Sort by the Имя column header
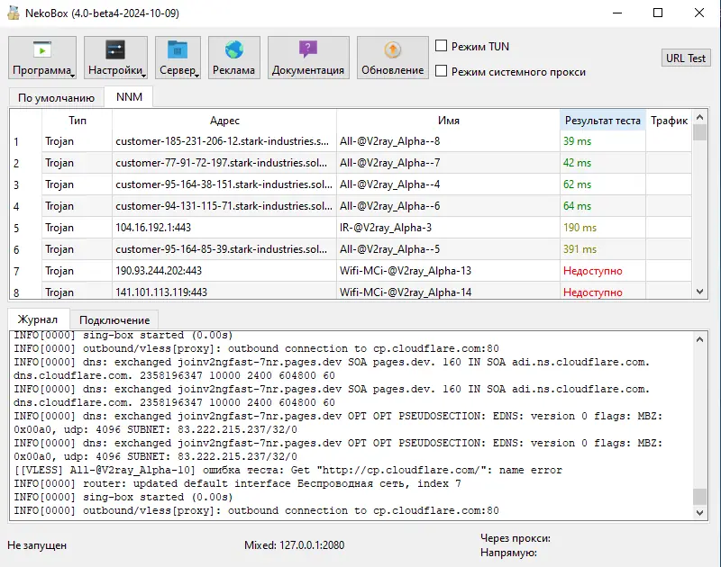721x567 pixels. 448,121
